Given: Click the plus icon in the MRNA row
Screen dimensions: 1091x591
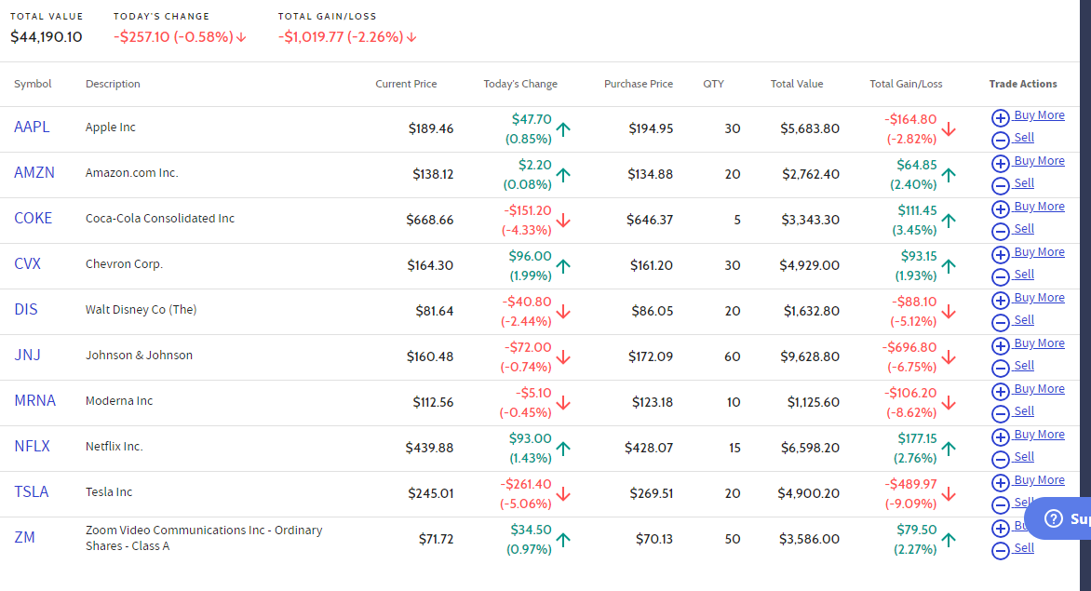Looking at the screenshot, I should coord(1000,392).
